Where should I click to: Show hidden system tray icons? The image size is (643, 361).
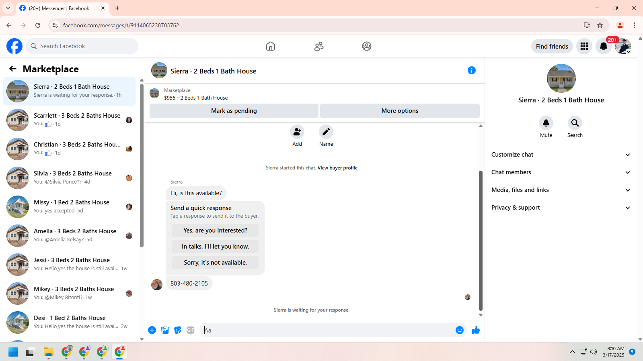pos(572,352)
